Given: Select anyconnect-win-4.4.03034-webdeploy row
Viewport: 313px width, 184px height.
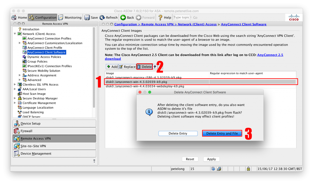Looking at the screenshot, I should pyautogui.click(x=201, y=86).
